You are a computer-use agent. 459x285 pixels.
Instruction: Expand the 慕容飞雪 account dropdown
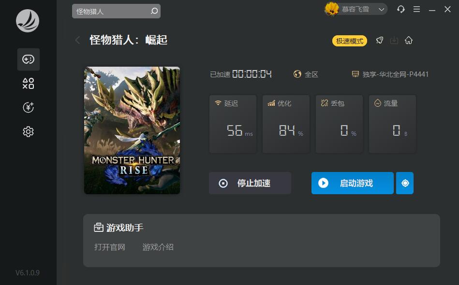[381, 9]
